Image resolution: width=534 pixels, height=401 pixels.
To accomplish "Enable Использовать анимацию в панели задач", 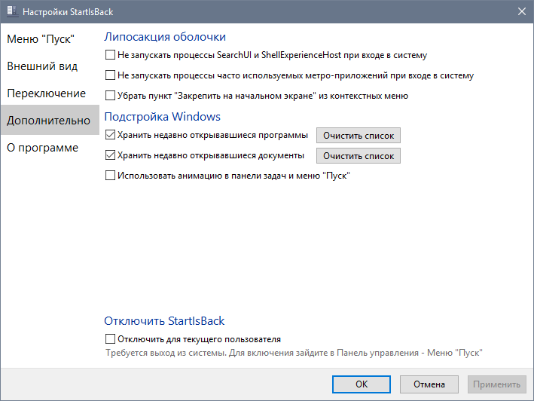I will click(x=110, y=176).
